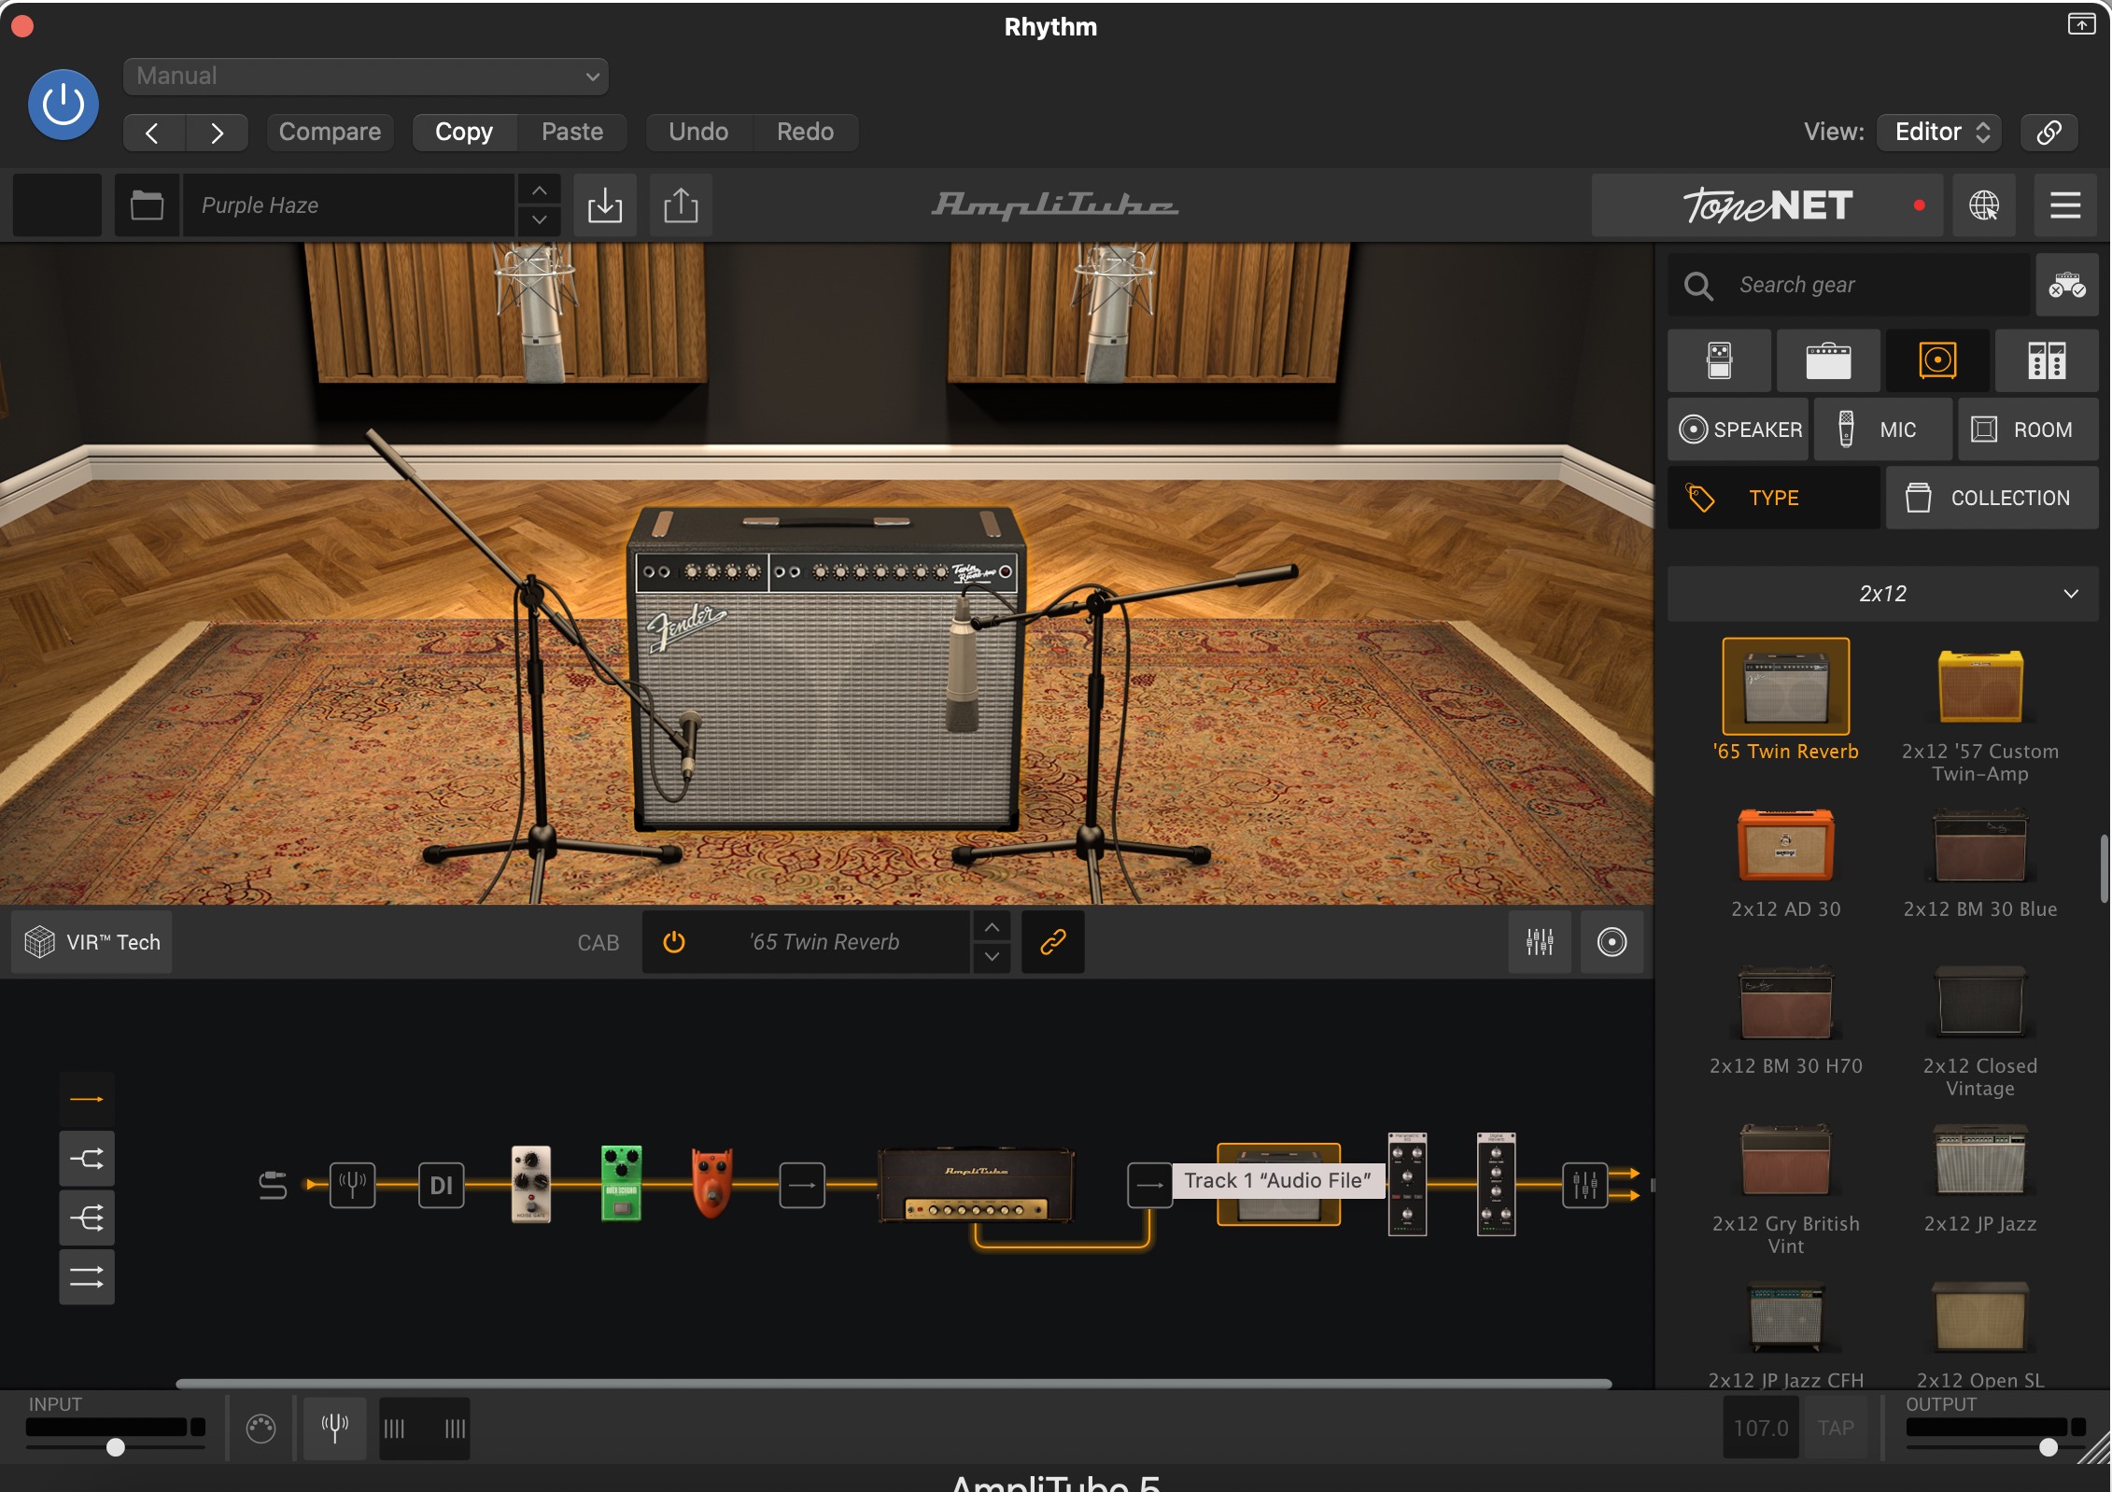Select the '65 Twin Reverb cabinet thumbnail
The height and width of the screenshot is (1492, 2112).
[x=1786, y=686]
